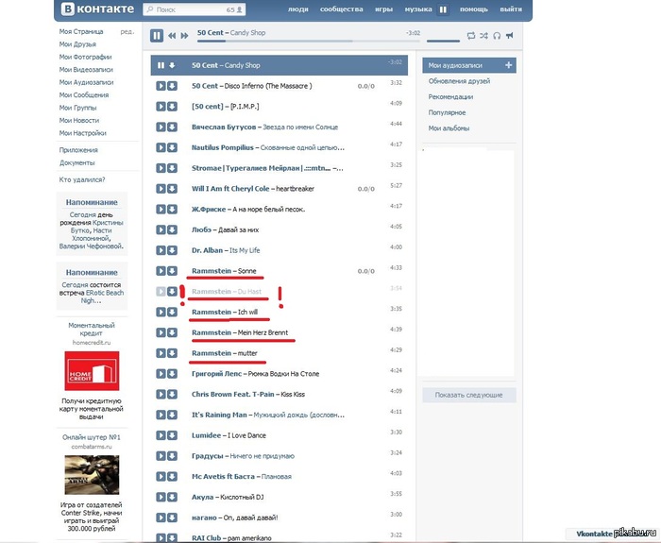Screen dimensions: 661x543
Task: Download Rammstein – Mein Herz Brennt
Action: [172, 332]
